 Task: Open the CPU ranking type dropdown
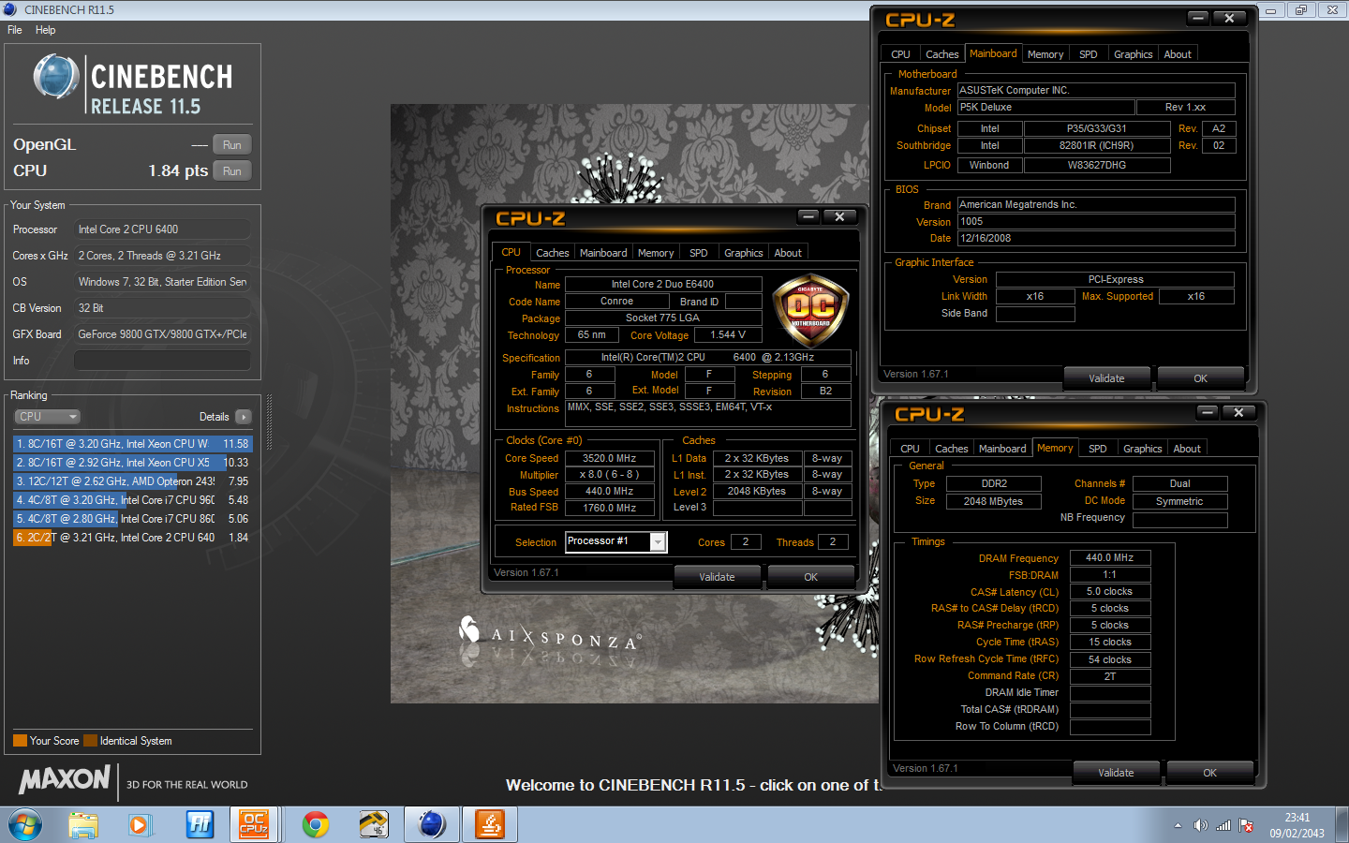click(47, 417)
